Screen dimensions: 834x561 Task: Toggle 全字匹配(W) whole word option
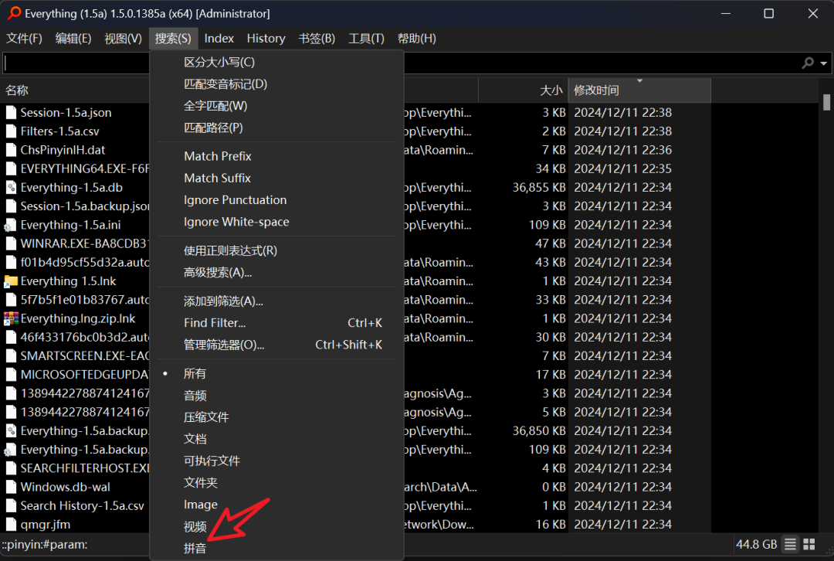[276, 106]
